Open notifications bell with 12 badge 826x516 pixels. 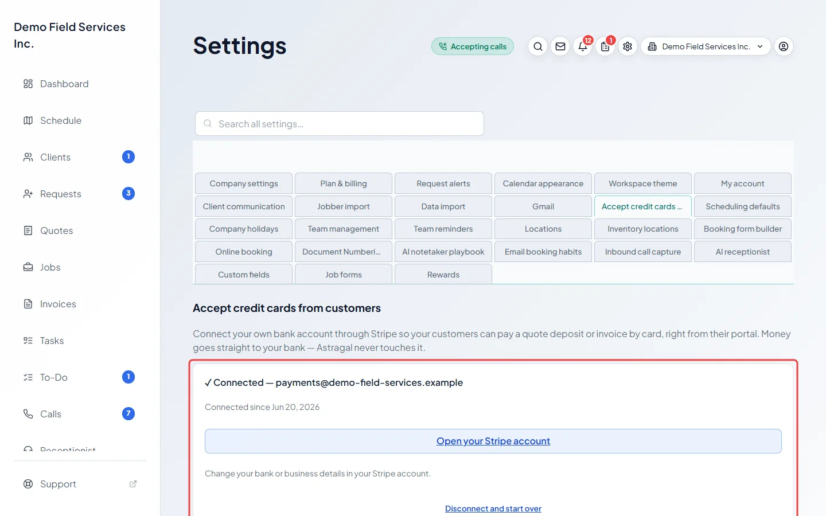tap(583, 46)
